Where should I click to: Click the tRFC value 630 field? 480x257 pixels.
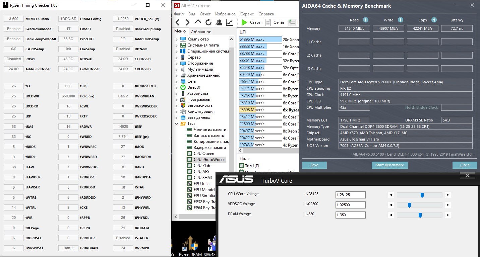click(x=68, y=86)
